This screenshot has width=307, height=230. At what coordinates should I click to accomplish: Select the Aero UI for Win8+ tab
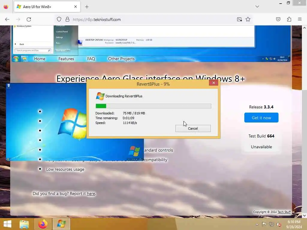(47, 7)
